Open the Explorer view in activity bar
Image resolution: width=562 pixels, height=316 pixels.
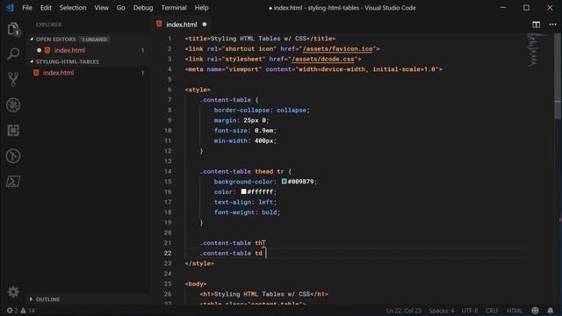(13, 29)
